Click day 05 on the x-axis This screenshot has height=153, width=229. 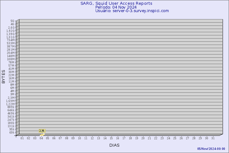click(x=48, y=138)
